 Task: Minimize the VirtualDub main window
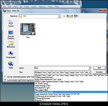pyautogui.click(x=67, y=2)
